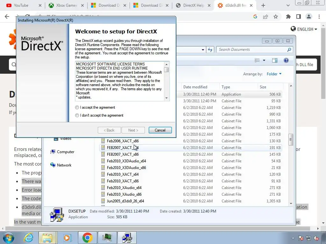Image resolution: width=326 pixels, height=244 pixels.
Task: Open the view options dropdown arrow
Action: point(264,60)
